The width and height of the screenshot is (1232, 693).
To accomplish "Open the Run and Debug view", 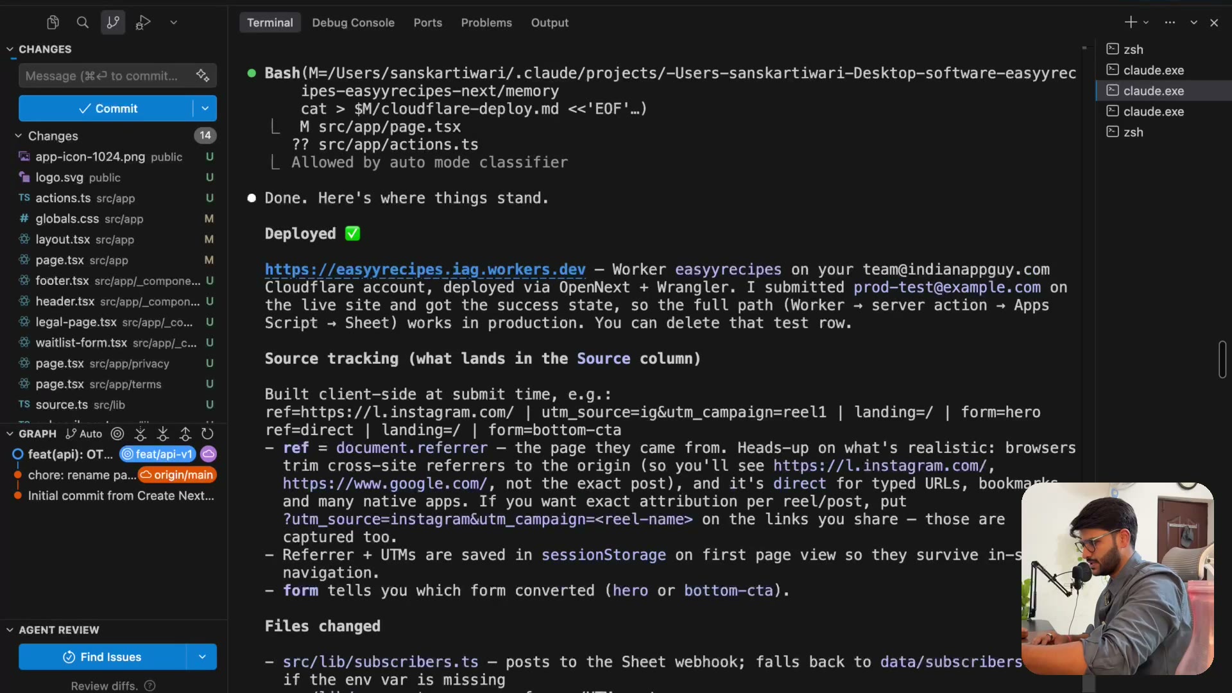I will click(143, 22).
